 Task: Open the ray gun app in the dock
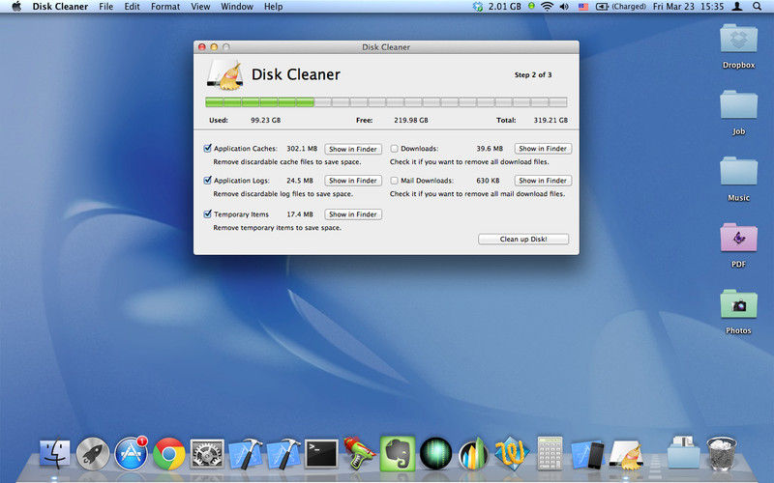359,453
